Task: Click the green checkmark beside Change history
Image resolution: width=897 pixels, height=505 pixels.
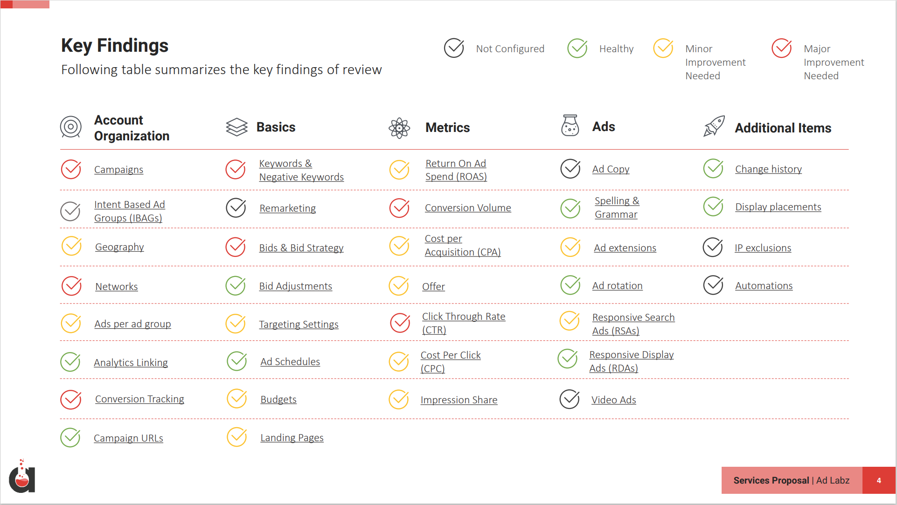Action: point(714,168)
